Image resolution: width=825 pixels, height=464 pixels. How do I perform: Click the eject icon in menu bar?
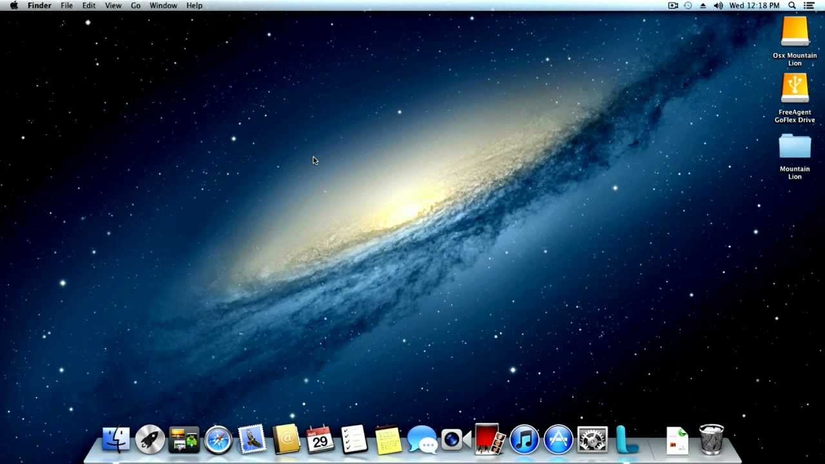[703, 6]
